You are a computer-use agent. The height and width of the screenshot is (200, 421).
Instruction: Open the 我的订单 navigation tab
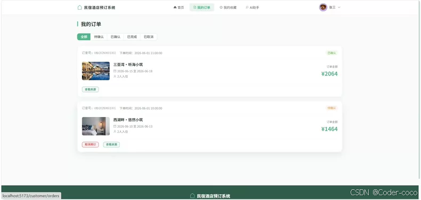201,7
